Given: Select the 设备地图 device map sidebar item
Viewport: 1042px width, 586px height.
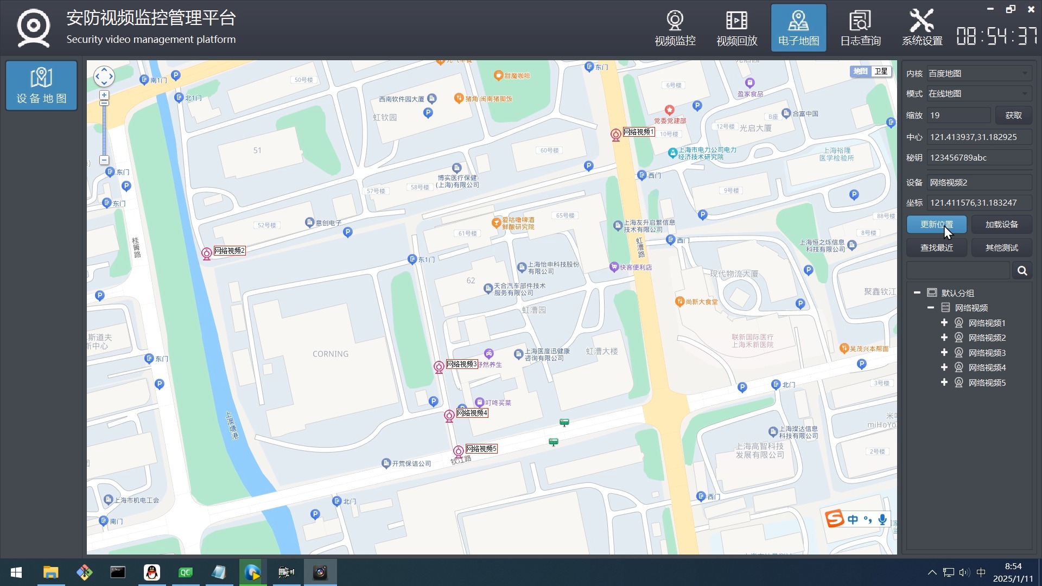Looking at the screenshot, I should click(x=41, y=86).
